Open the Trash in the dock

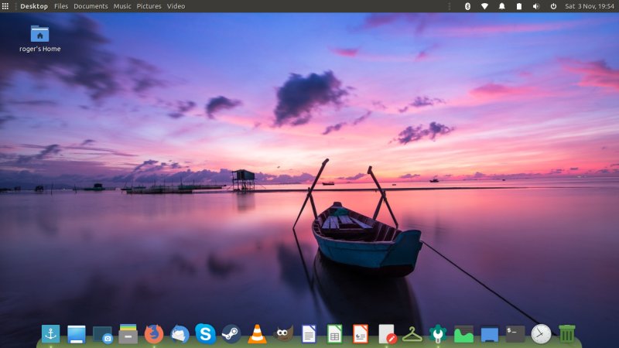tap(567, 334)
